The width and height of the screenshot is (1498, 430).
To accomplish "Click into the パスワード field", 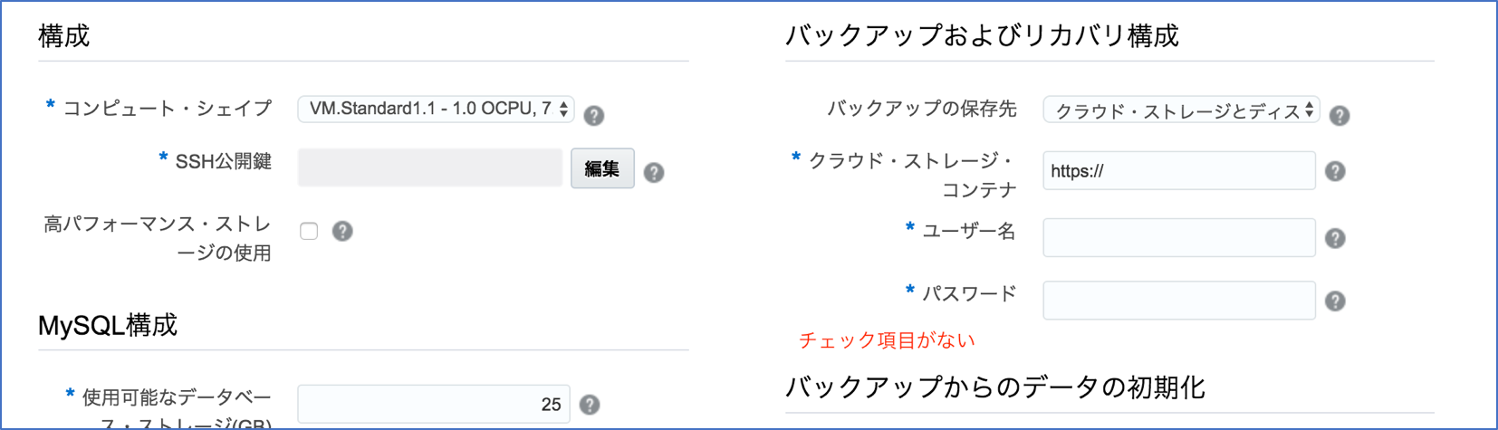I will point(1179,301).
